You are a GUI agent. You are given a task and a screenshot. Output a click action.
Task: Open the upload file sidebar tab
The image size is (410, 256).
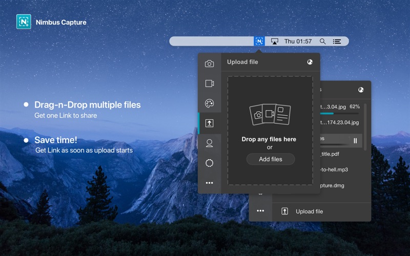[x=209, y=123]
